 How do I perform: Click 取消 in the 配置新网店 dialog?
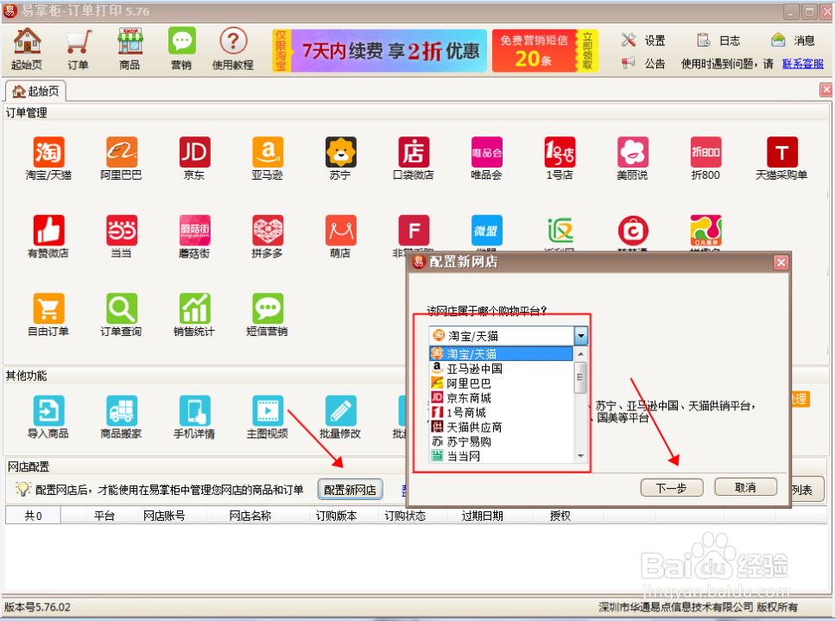745,487
